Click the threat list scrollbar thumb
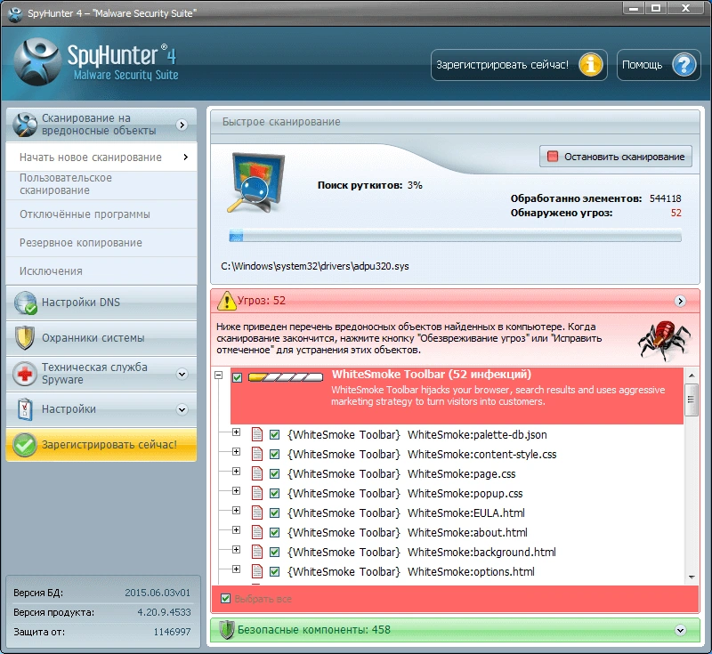 692,400
